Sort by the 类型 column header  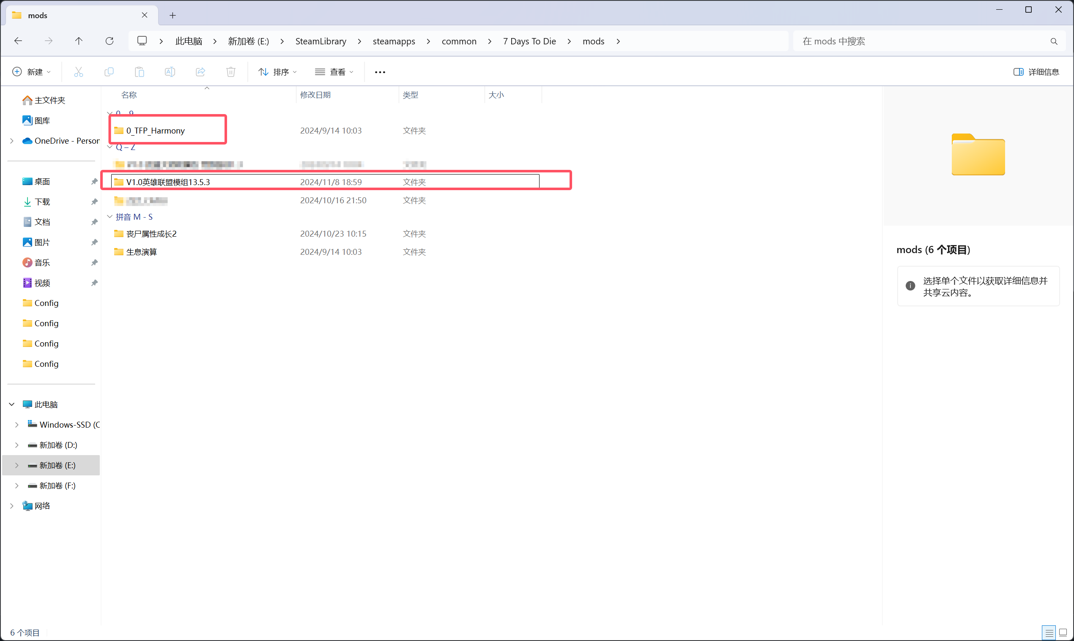[x=410, y=95]
